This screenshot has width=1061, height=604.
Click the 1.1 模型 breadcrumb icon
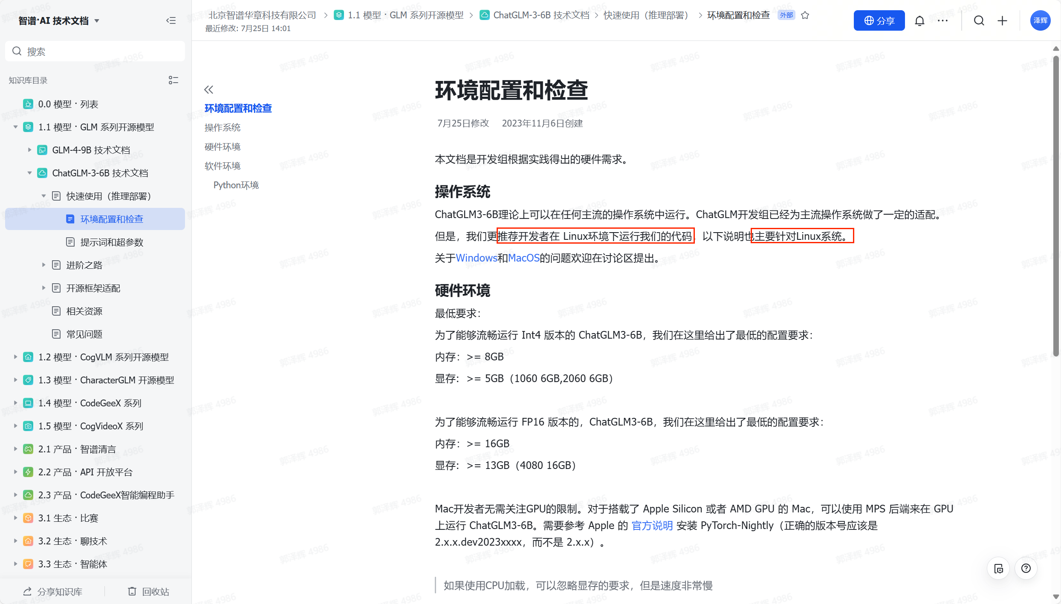point(339,15)
